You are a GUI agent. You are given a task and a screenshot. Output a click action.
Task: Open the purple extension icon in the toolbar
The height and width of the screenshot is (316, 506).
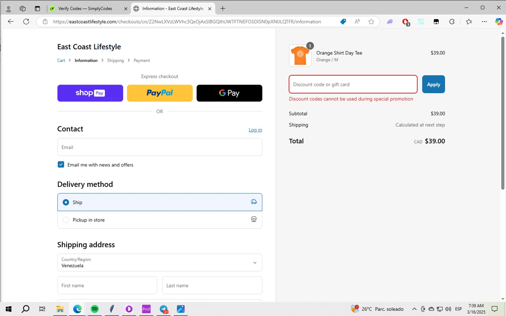(x=390, y=22)
